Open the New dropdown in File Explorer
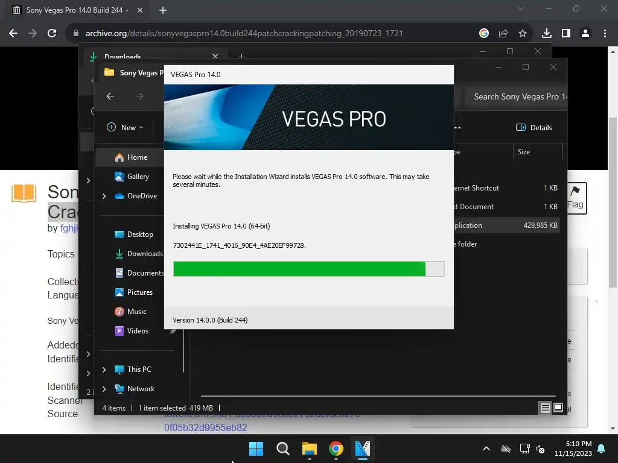 pyautogui.click(x=126, y=127)
